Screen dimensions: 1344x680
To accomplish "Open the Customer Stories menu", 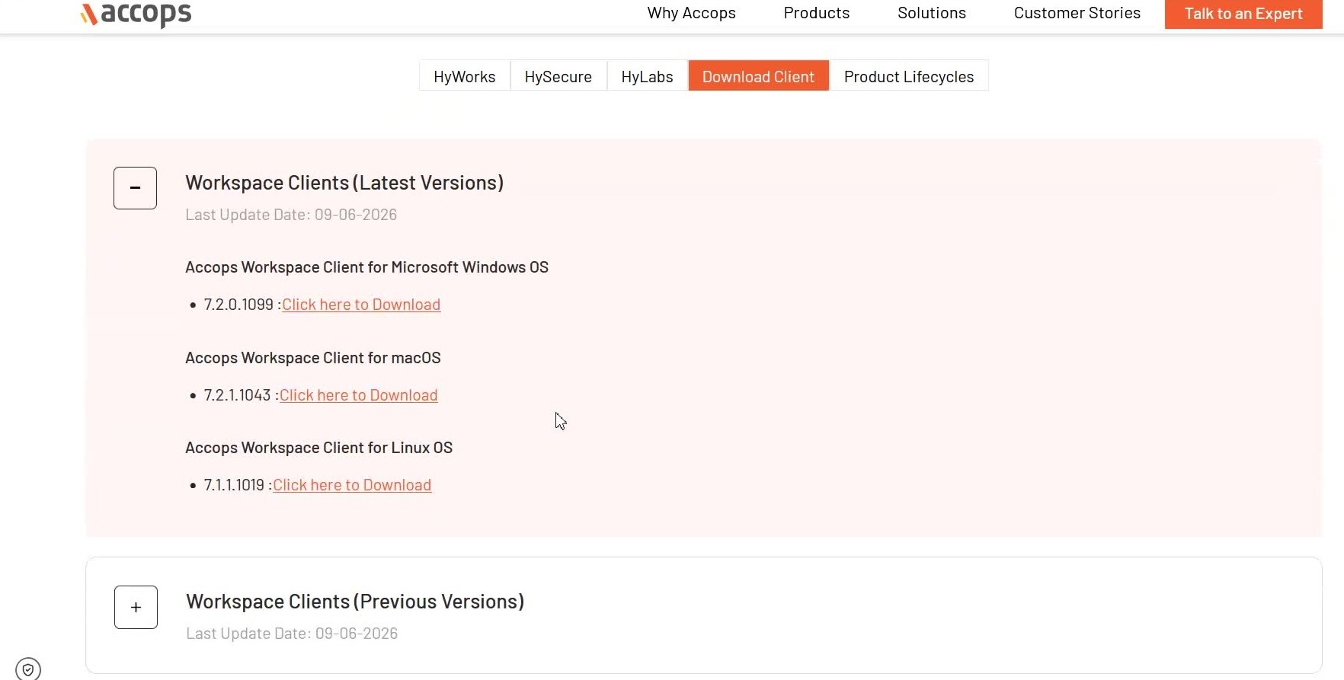I will pyautogui.click(x=1077, y=13).
